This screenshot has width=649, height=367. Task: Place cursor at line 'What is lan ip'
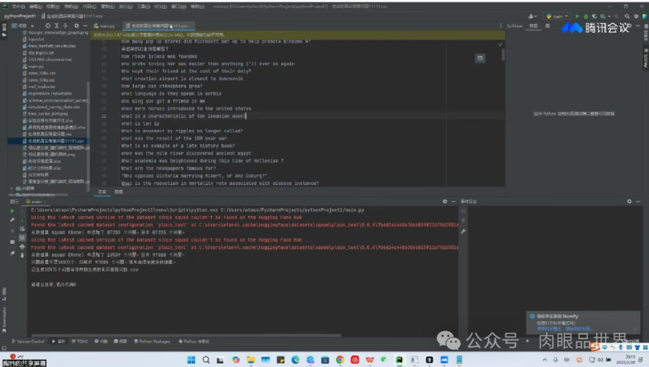[140, 123]
